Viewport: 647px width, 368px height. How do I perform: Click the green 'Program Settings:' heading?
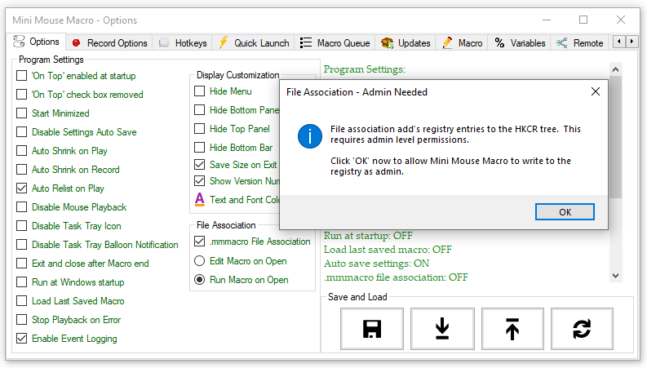coord(365,69)
